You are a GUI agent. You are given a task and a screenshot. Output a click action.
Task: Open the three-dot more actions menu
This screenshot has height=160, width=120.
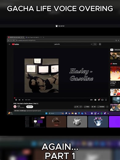pos(107,107)
